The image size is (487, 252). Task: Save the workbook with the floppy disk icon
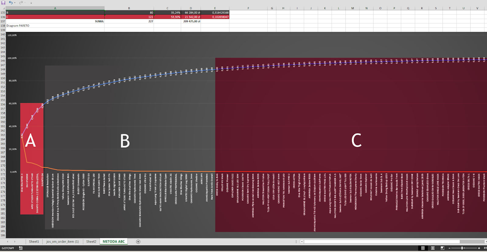pos(3,2)
